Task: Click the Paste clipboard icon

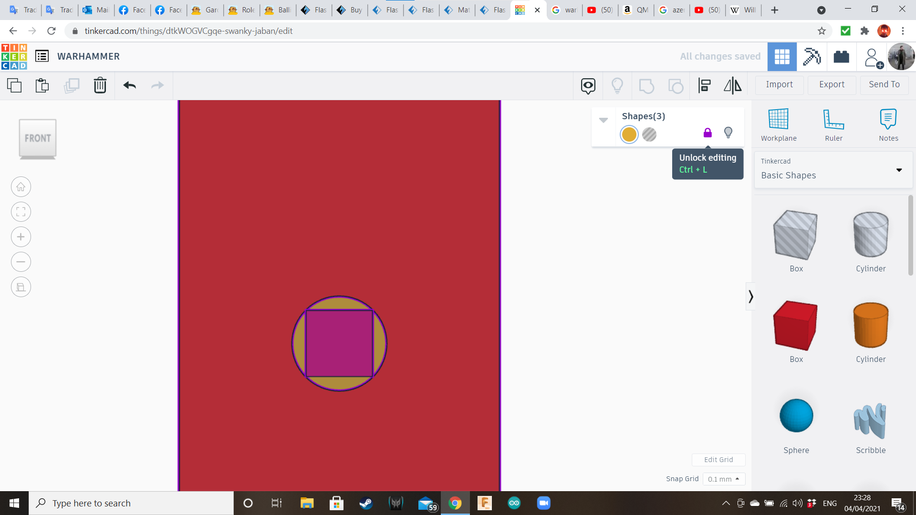Action: click(x=42, y=85)
